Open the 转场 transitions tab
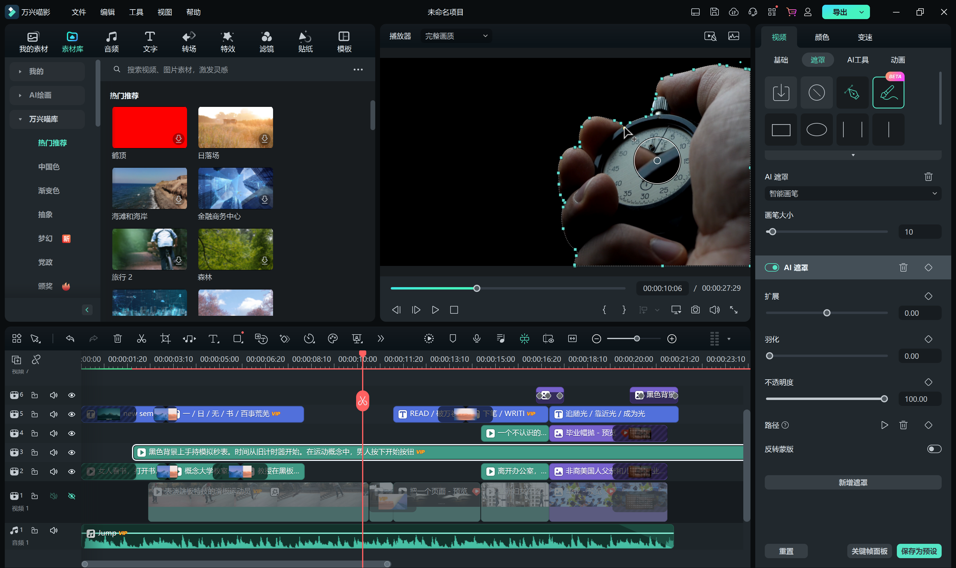 click(x=189, y=42)
